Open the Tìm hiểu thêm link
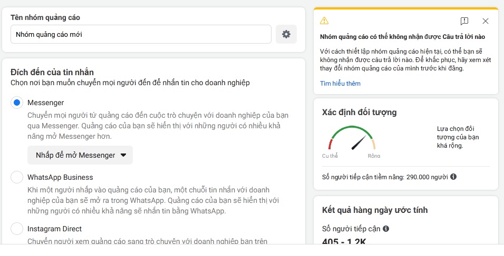This screenshot has width=504, height=256. (x=340, y=83)
